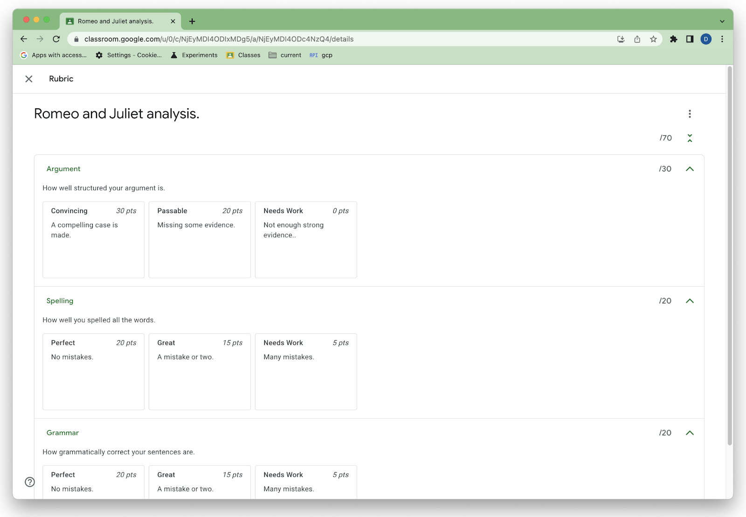Collapse the Spelling criterion section

(x=690, y=301)
